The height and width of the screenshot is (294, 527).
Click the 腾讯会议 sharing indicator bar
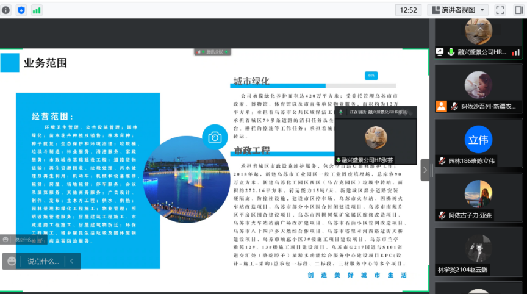click(x=212, y=52)
